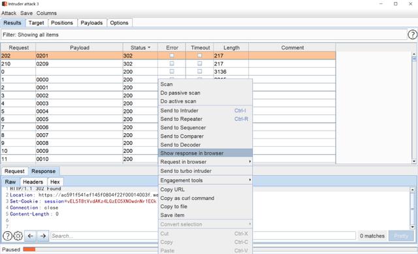The height and width of the screenshot is (254, 418).
Task: Open the filter help question mark icon
Action: coord(412,35)
